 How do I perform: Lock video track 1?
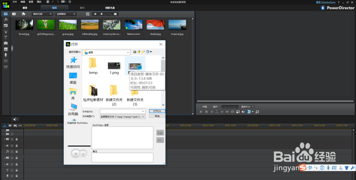(17, 139)
